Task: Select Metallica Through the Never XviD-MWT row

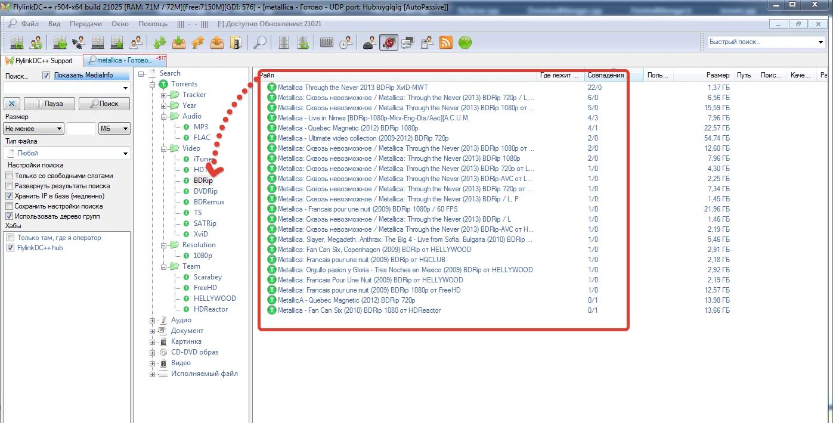Action: 352,88
